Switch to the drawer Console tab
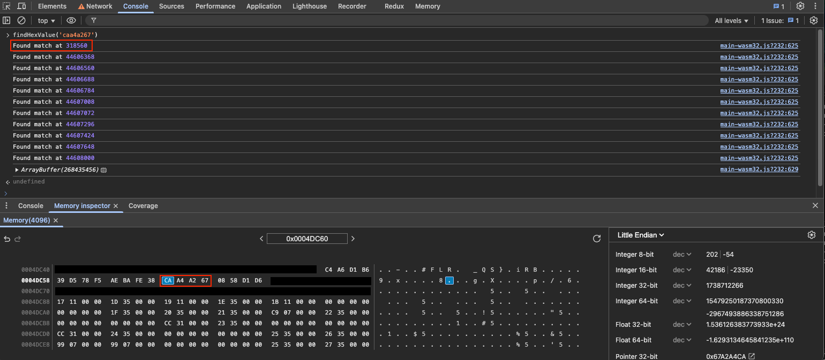Screen dimensions: 825x360 click(31, 205)
